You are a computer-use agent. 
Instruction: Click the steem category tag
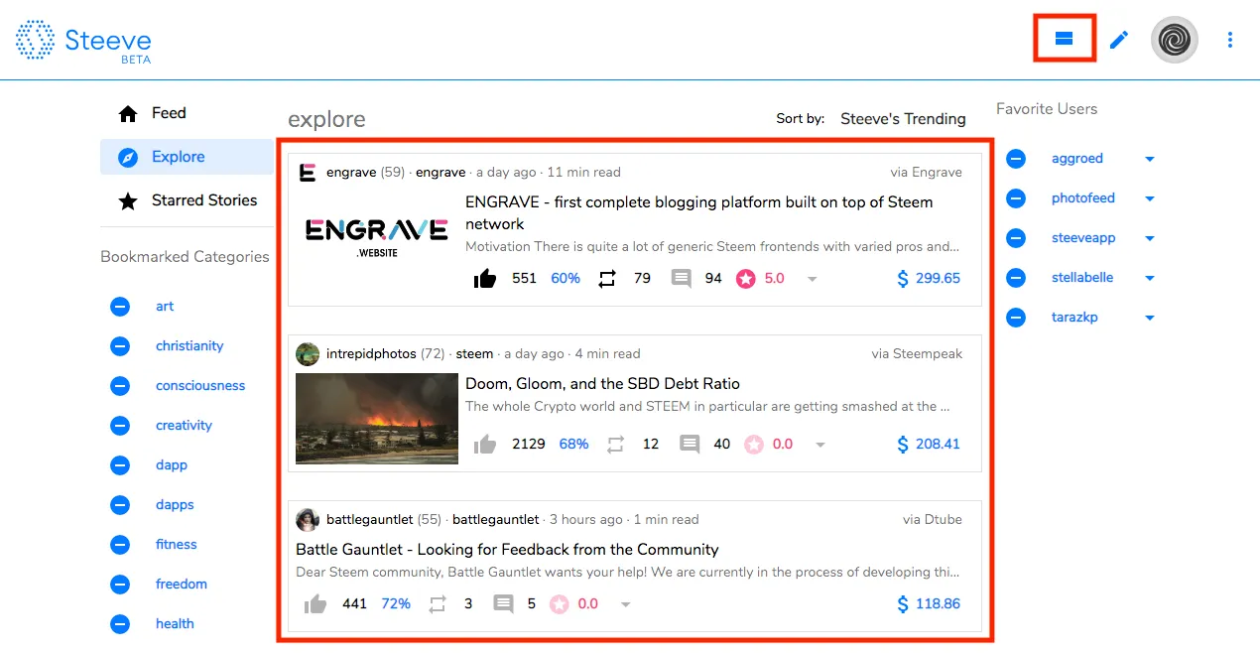(474, 354)
